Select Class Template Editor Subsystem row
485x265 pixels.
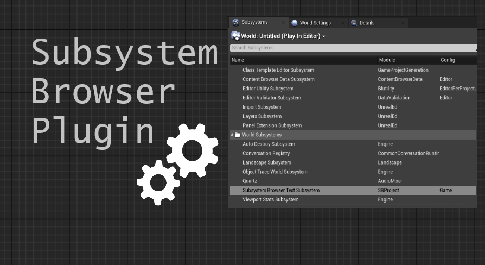[x=353, y=70]
